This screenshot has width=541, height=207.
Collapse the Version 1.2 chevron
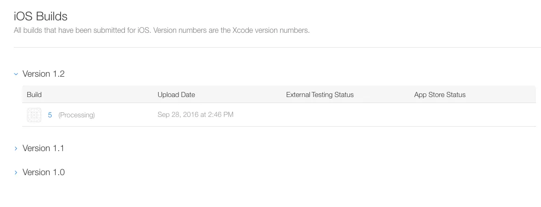[x=16, y=74]
